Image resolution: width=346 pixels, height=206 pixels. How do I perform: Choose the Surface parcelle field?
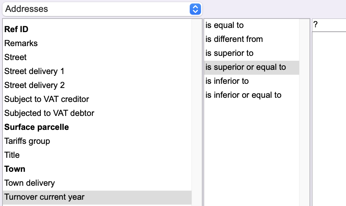[x=36, y=127]
